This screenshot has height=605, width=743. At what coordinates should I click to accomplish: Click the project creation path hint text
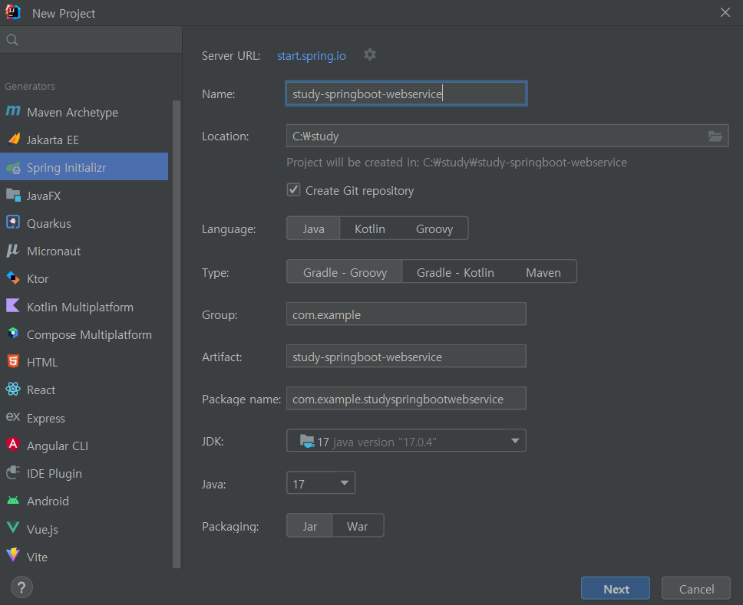point(457,163)
